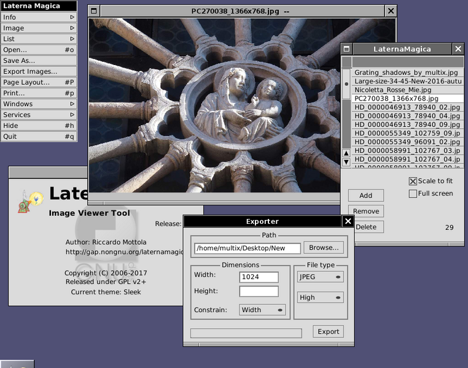Click the docked app tile at screen bottom
Screen dimensions: 468x368
[17, 364]
